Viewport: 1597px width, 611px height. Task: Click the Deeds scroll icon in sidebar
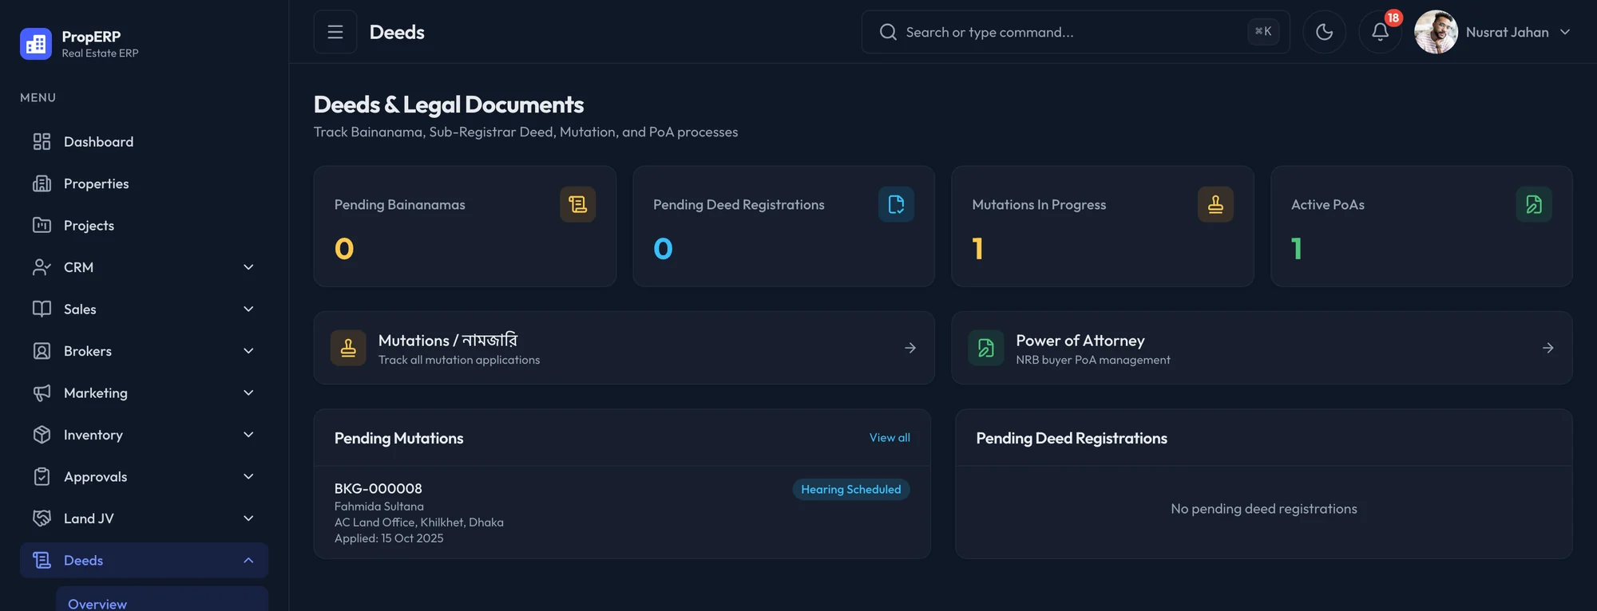pyautogui.click(x=42, y=560)
